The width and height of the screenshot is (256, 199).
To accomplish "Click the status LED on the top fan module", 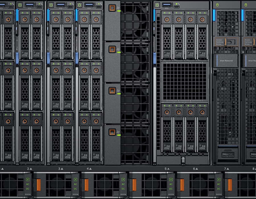I will [x=119, y=11].
